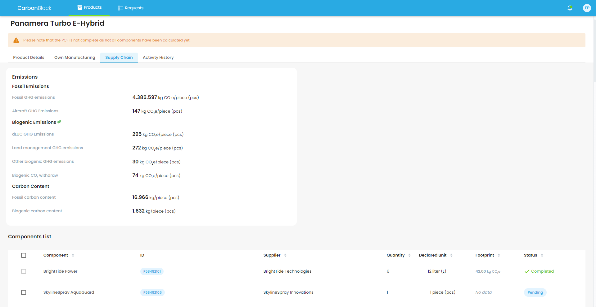Click the CarbonBlock logo
This screenshot has height=307, width=596.
[x=34, y=8]
